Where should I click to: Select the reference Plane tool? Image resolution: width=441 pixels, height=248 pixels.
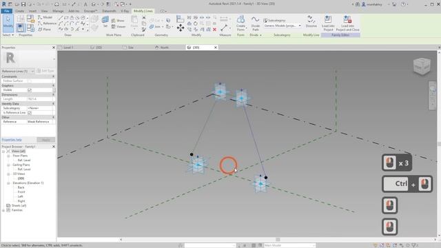(x=44, y=29)
